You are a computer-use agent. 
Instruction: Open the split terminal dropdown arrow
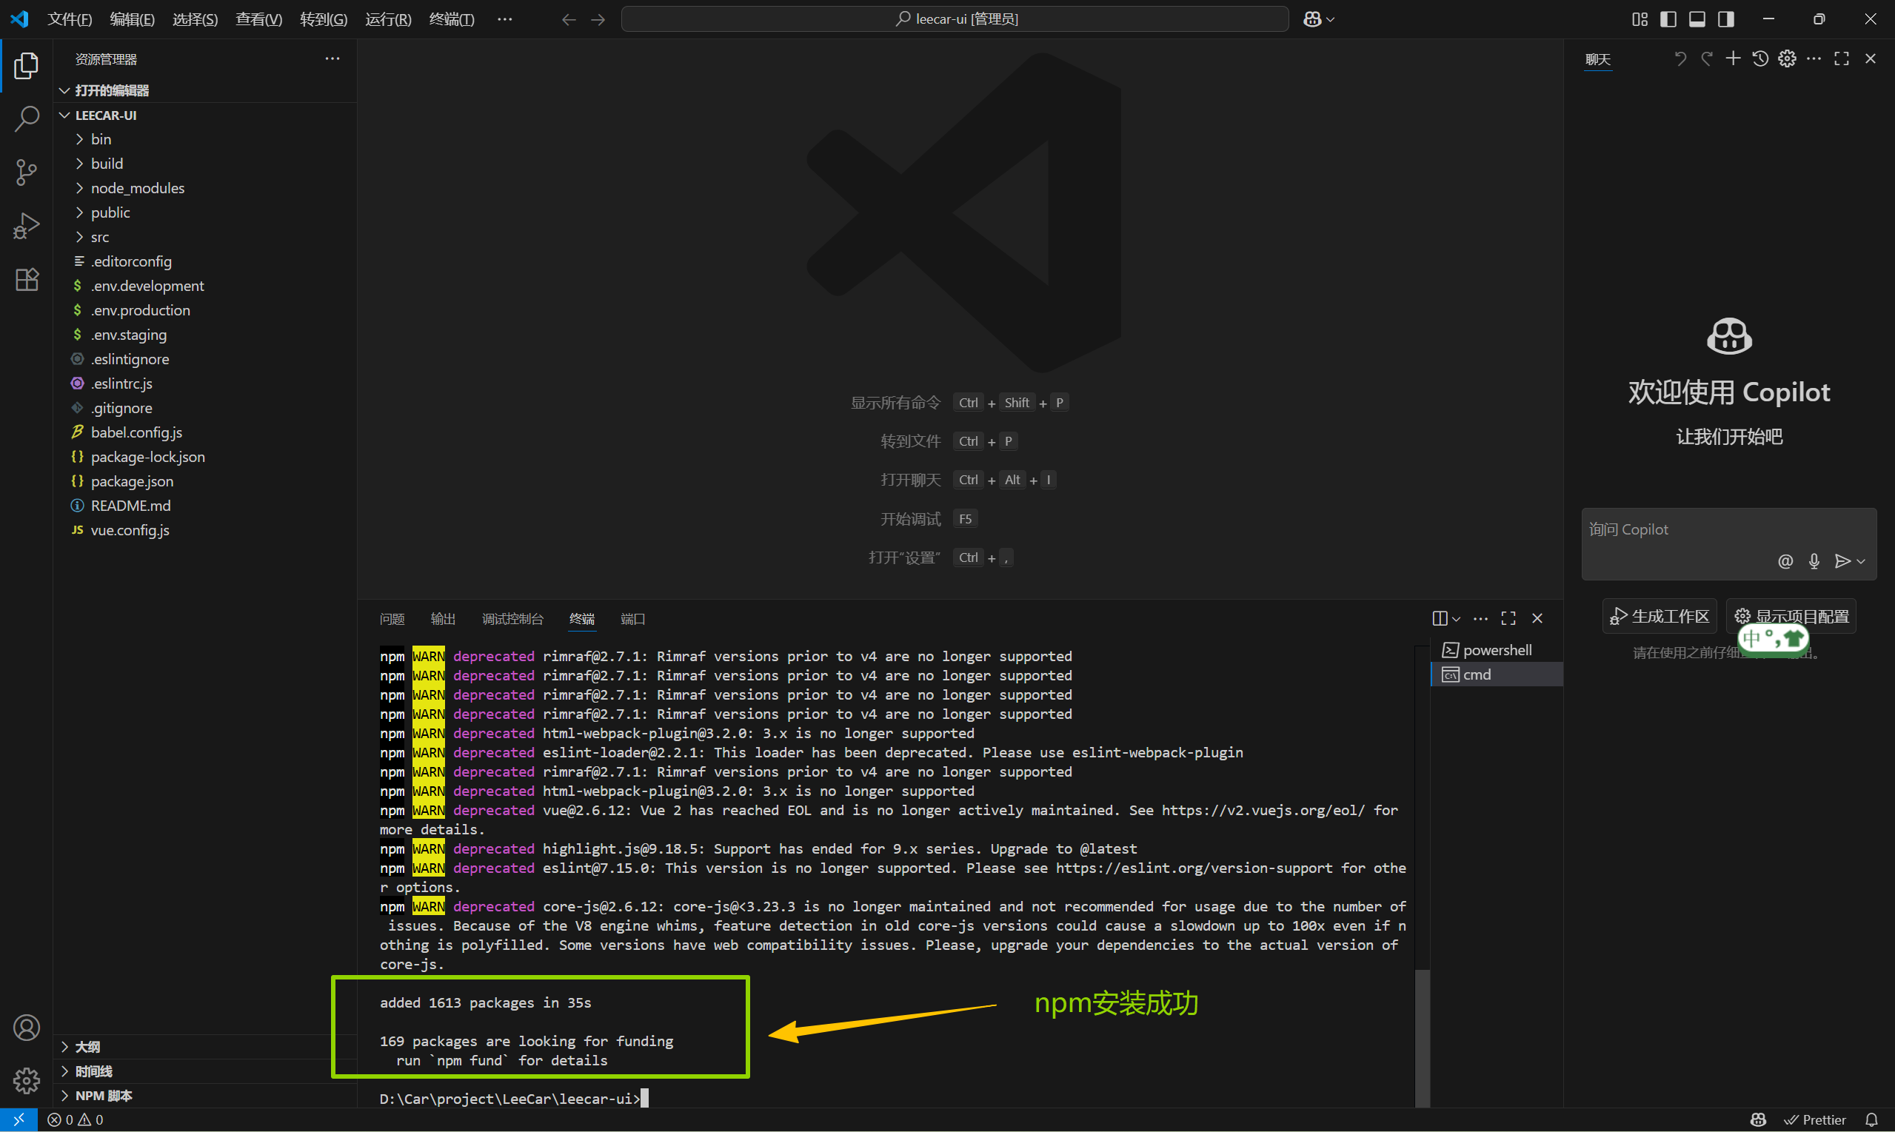tap(1457, 619)
